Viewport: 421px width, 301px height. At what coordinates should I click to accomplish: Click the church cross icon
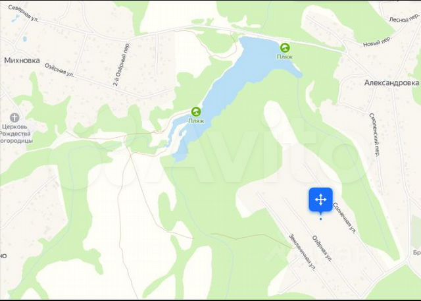click(x=14, y=117)
